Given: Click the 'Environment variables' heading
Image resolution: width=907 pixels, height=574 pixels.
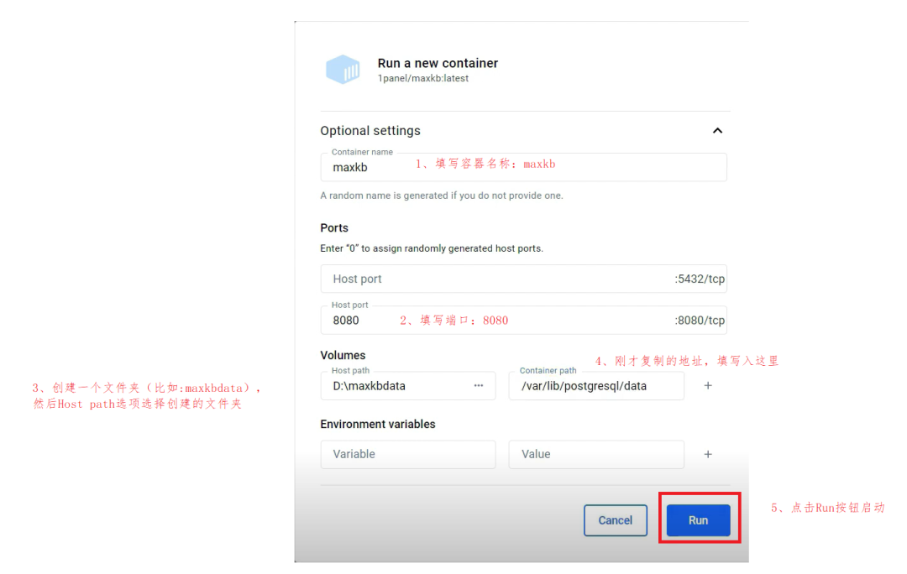Looking at the screenshot, I should (x=378, y=425).
